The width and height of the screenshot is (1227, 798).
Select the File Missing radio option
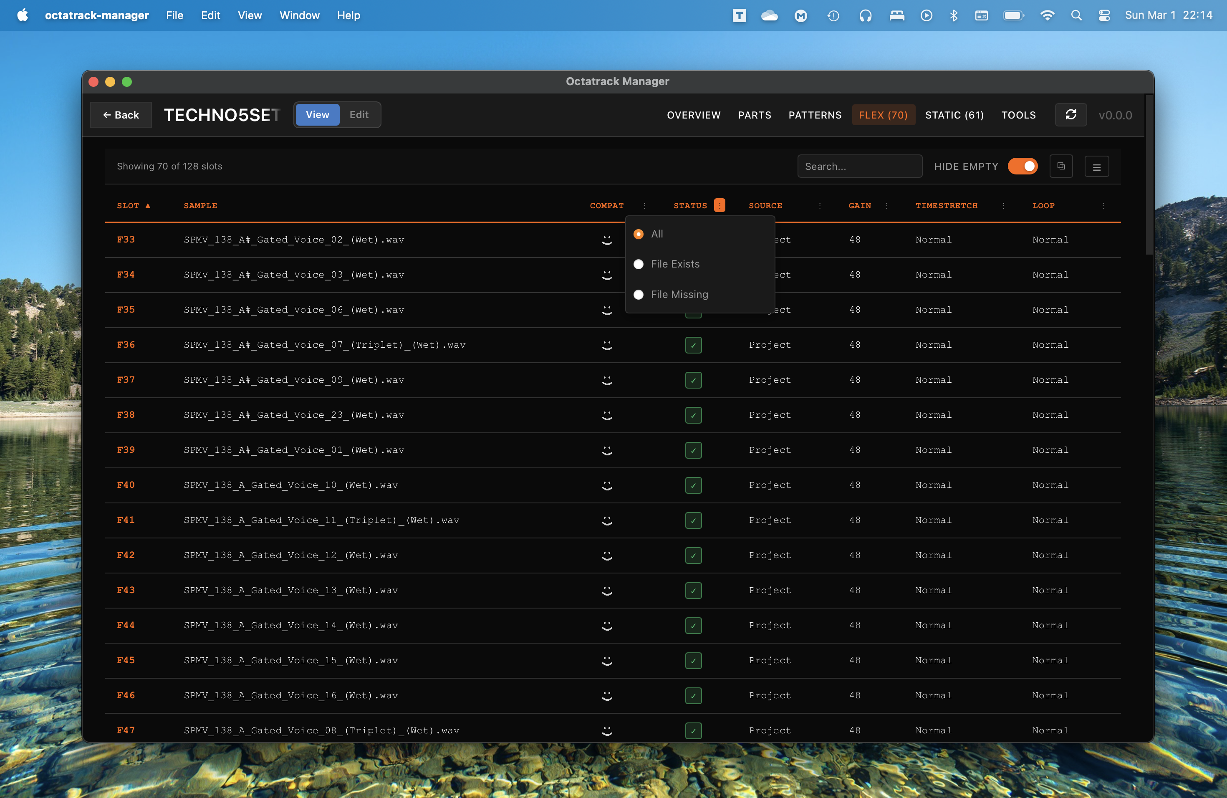coord(639,294)
